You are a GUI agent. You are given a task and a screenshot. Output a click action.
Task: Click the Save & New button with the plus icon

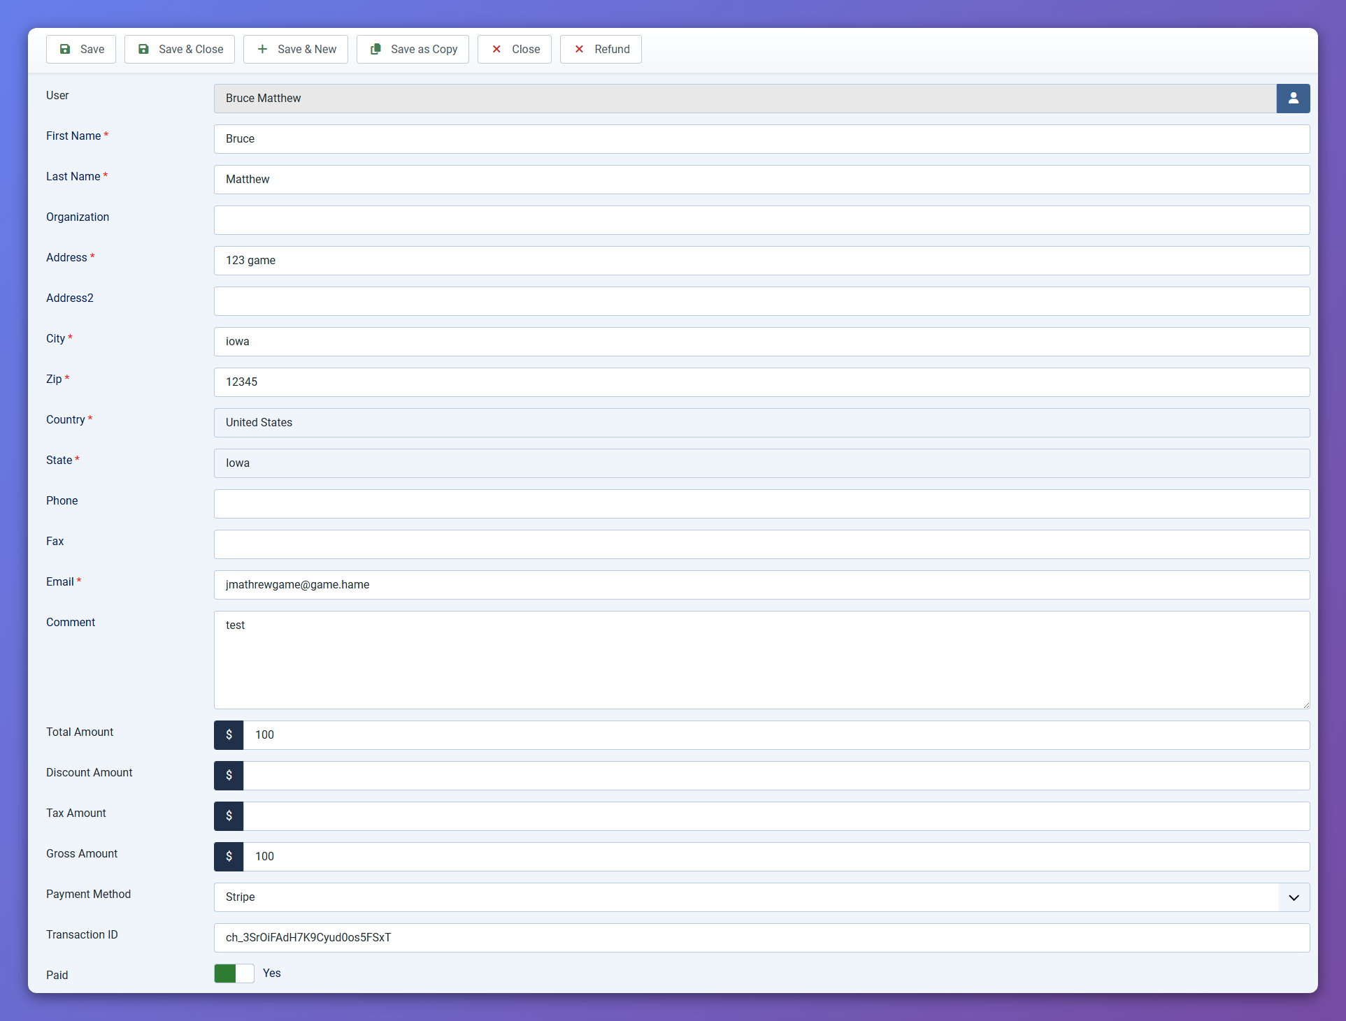point(296,49)
